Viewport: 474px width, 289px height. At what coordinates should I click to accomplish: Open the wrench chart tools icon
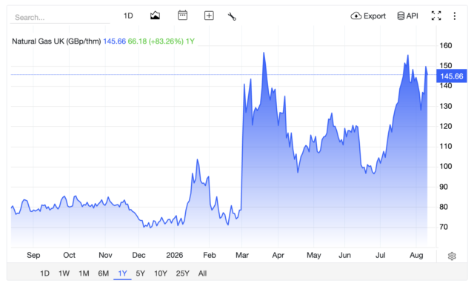[x=232, y=16]
